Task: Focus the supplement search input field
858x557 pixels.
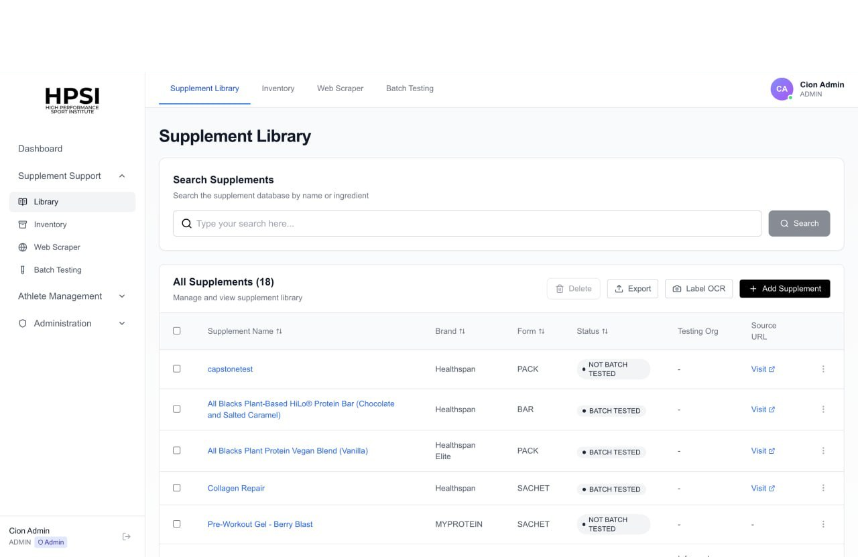Action: coord(467,224)
